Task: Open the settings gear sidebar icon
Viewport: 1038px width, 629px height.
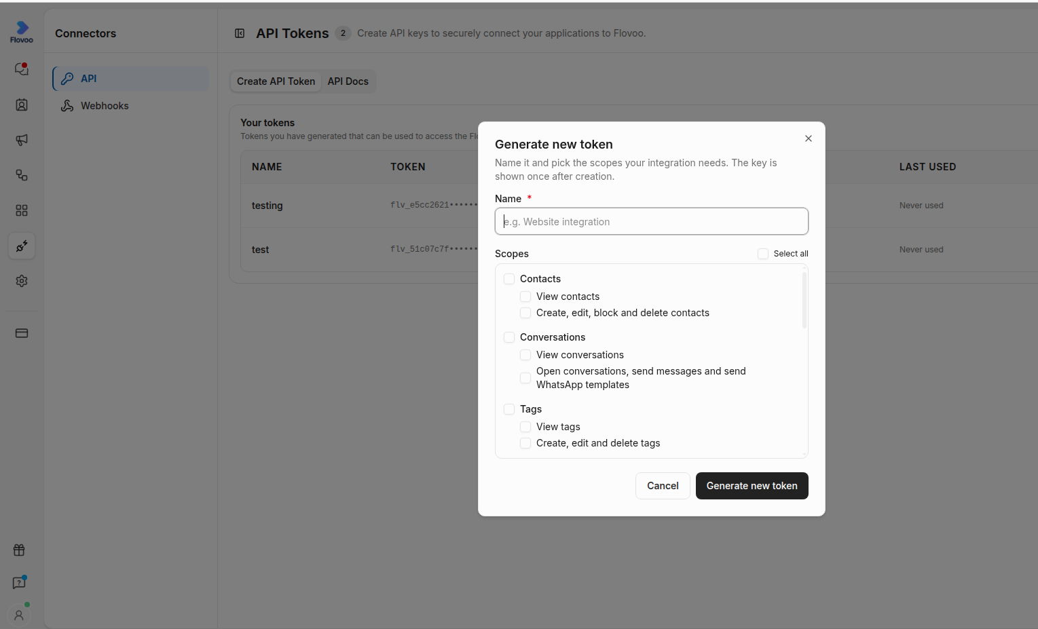Action: 22,281
